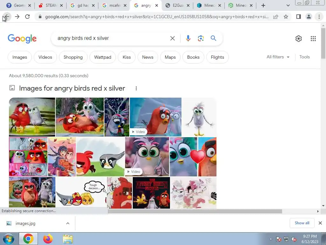Image resolution: width=326 pixels, height=245 pixels.
Task: Show hidden system tray icons
Action: pyautogui.click(x=271, y=239)
